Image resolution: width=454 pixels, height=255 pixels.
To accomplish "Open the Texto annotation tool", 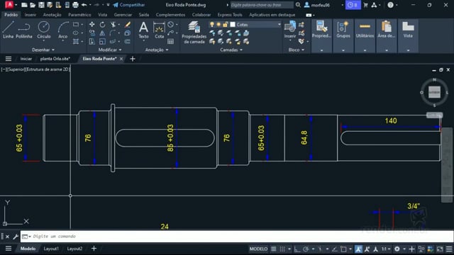I will (x=143, y=30).
